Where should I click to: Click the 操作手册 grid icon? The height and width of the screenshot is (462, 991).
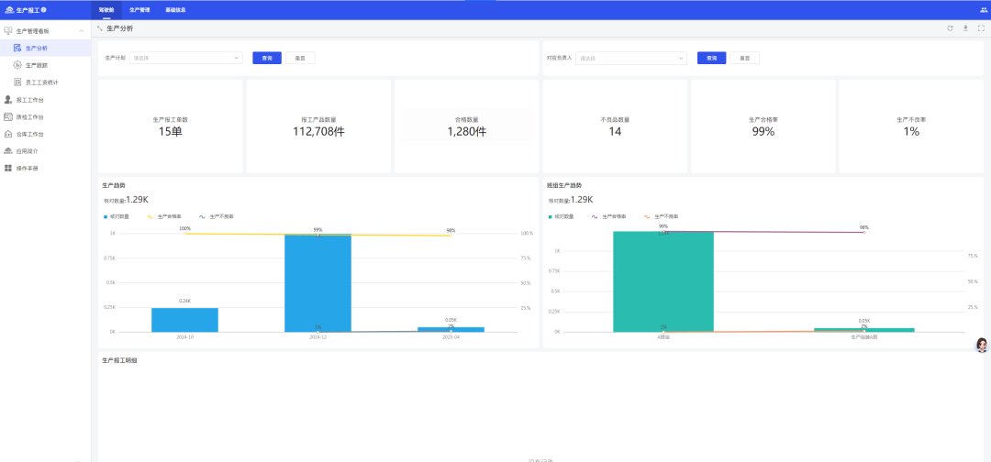[8, 169]
